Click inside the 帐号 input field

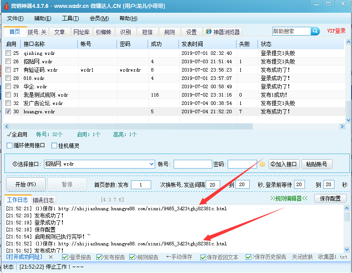click(x=192, y=163)
